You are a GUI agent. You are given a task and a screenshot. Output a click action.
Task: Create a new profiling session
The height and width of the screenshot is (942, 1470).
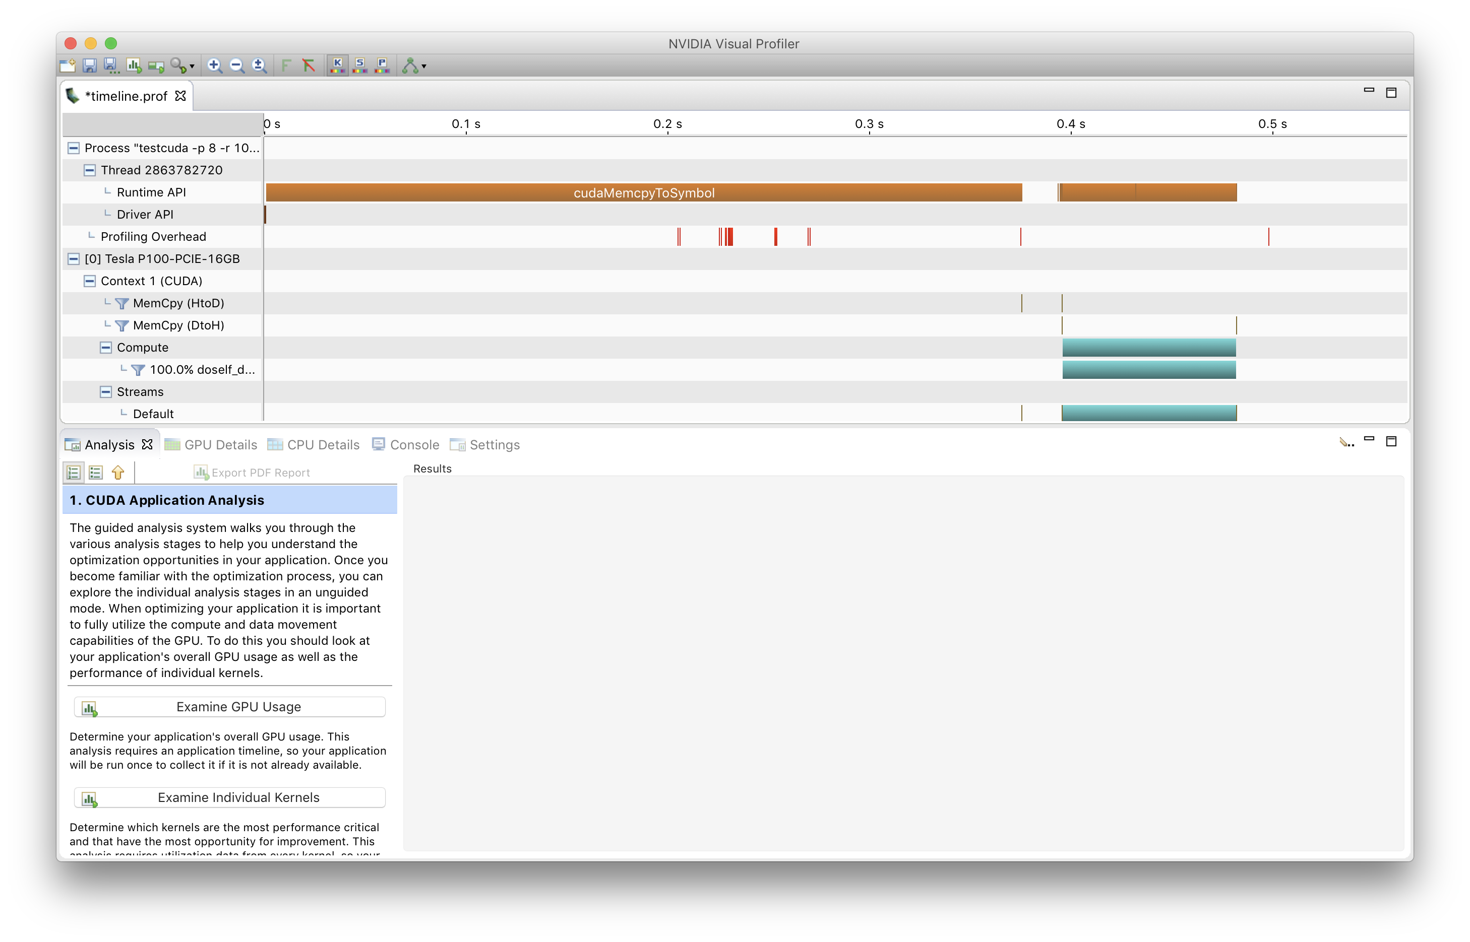(x=68, y=65)
